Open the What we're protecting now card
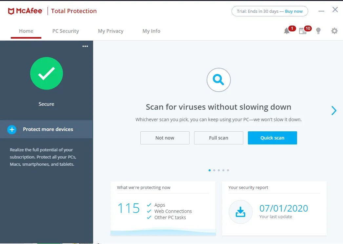 point(163,208)
